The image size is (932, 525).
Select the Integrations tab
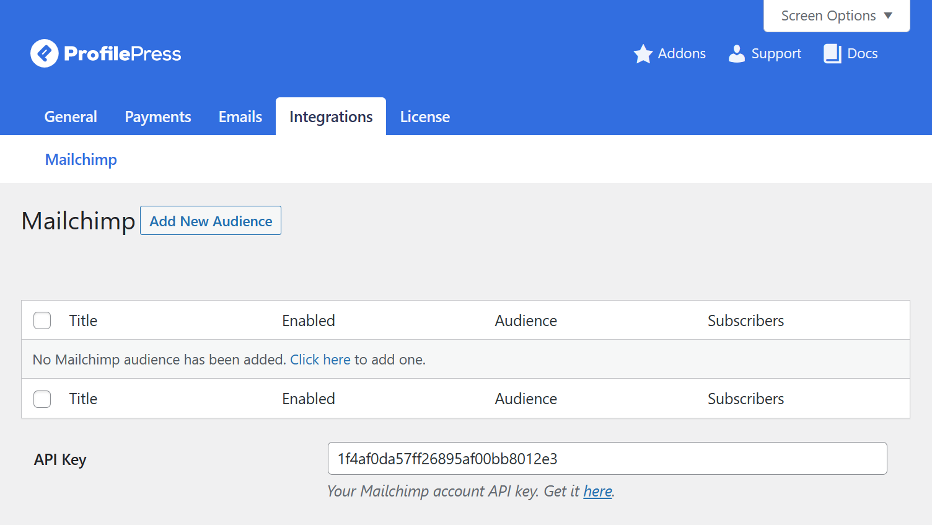331,117
